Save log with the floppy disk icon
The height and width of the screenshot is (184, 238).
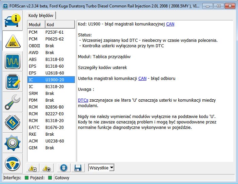(x=78, y=168)
